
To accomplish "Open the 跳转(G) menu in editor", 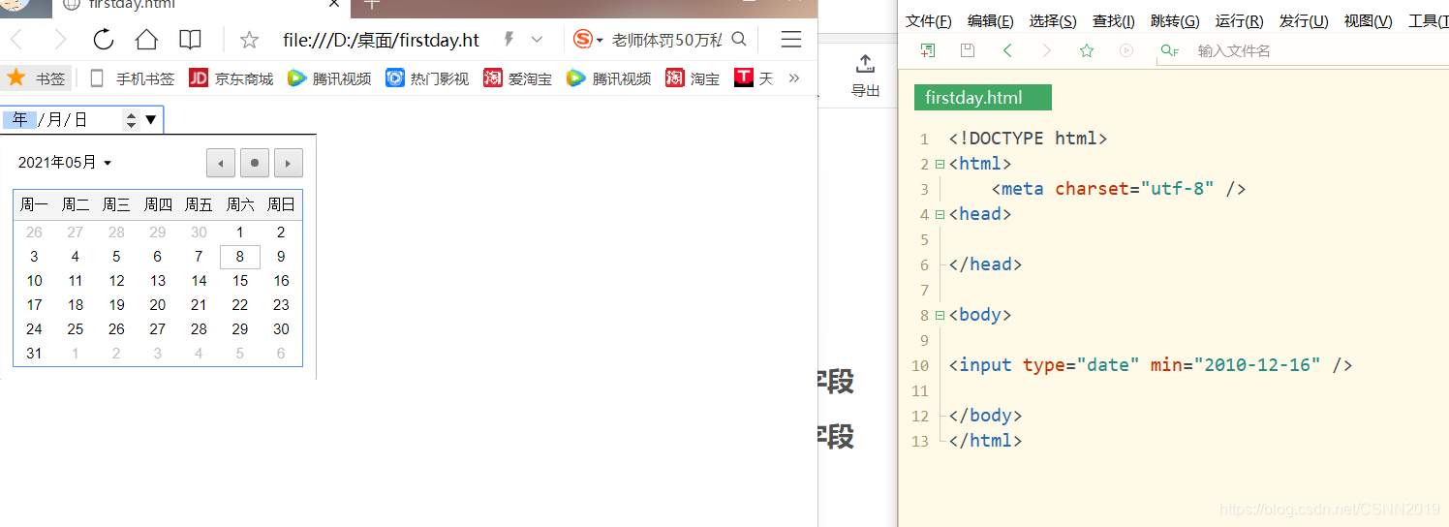I will point(1175,21).
